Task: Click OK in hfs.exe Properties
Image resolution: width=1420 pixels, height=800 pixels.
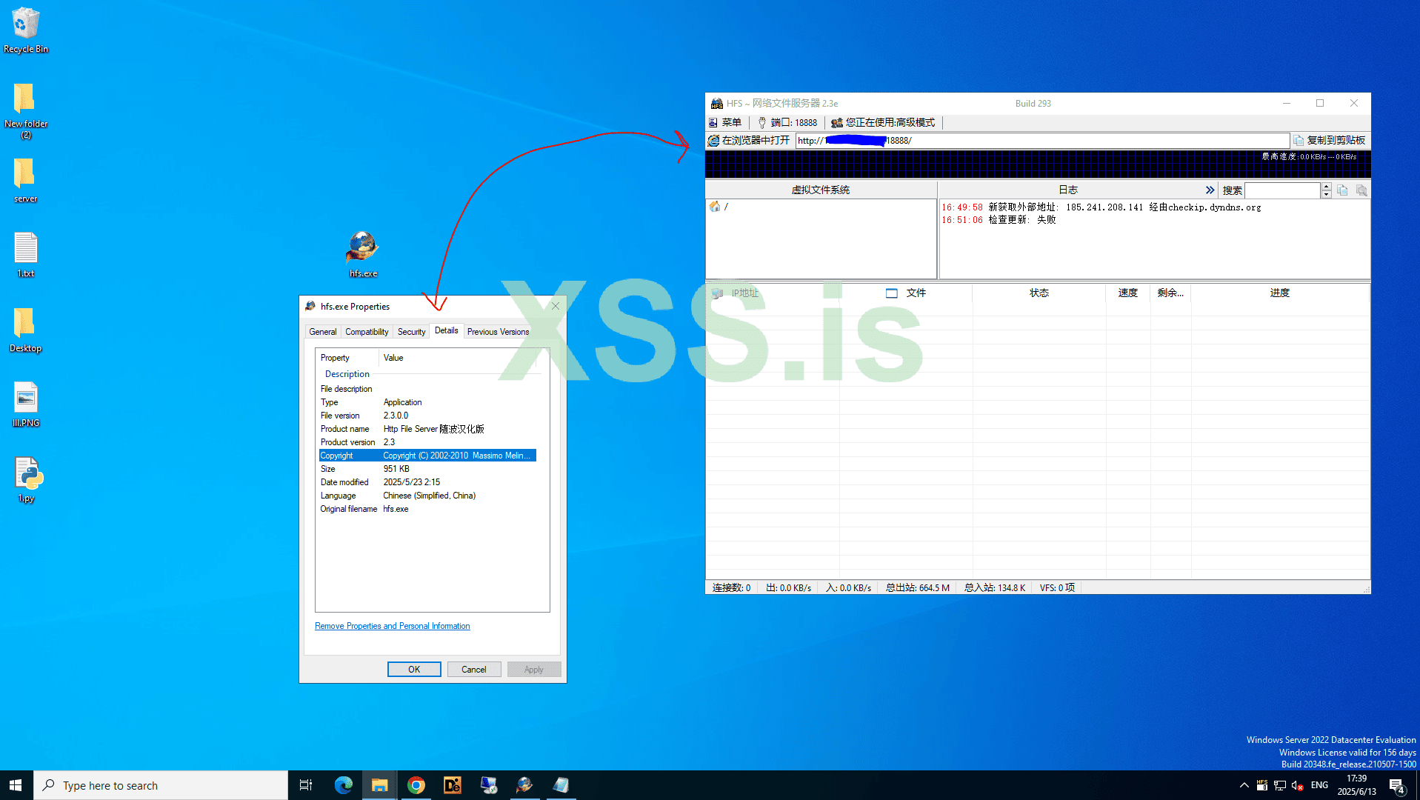Action: click(414, 670)
